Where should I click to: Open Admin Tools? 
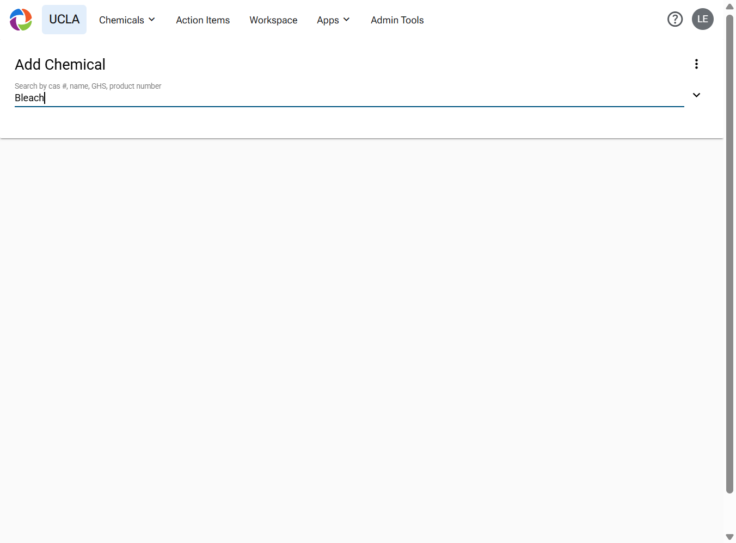[397, 20]
